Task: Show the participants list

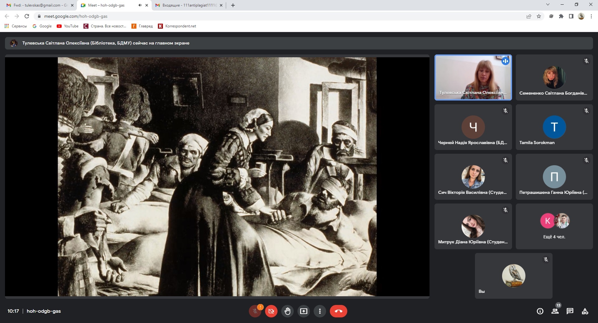Action: (x=555, y=311)
